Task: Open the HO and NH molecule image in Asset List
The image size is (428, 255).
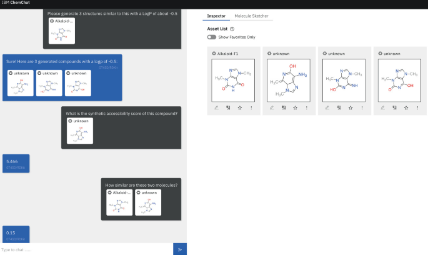Action: pyautogui.click(x=344, y=80)
